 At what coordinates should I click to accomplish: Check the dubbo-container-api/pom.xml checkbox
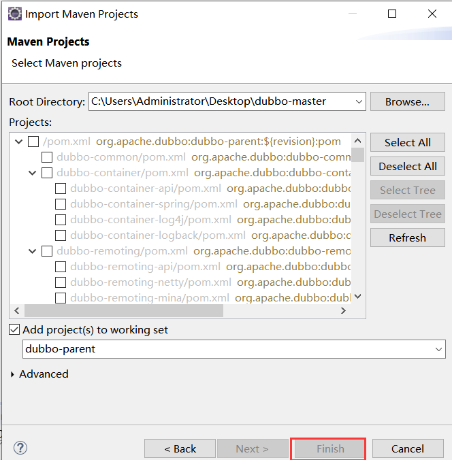(61, 188)
